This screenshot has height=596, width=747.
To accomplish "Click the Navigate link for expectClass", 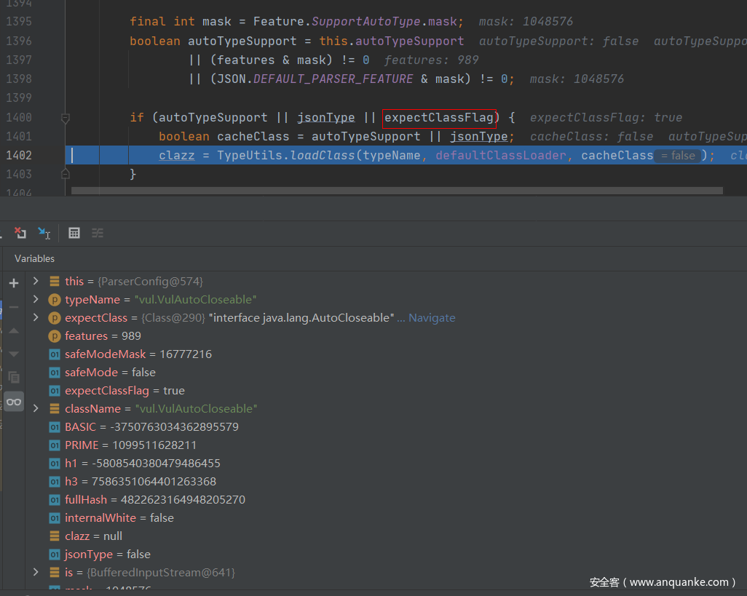I will pos(431,318).
